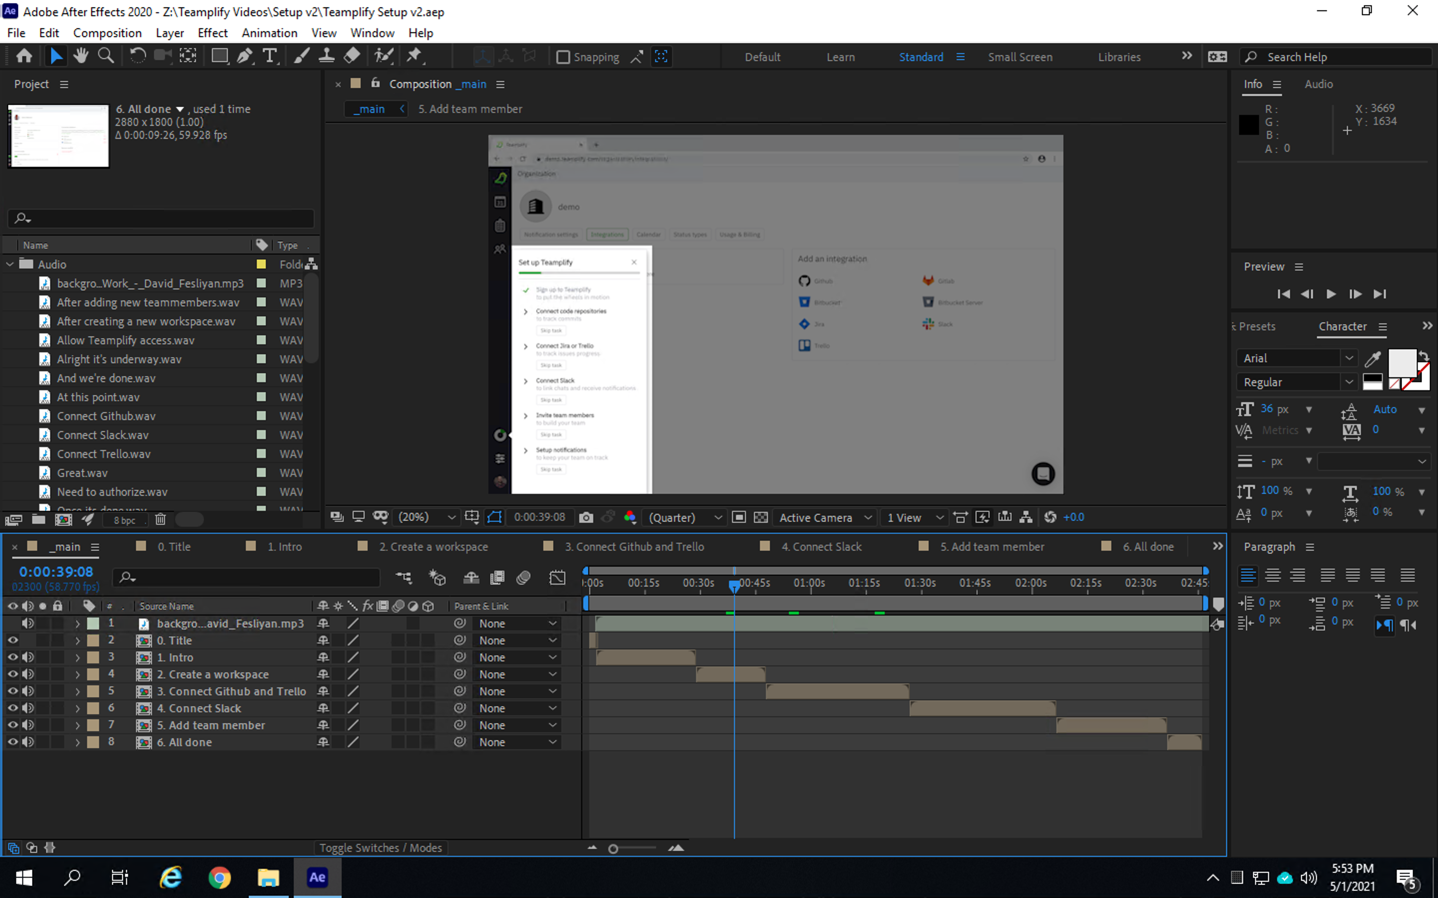Switch to the 2. Create a workspace tab
The height and width of the screenshot is (898, 1438).
point(433,546)
